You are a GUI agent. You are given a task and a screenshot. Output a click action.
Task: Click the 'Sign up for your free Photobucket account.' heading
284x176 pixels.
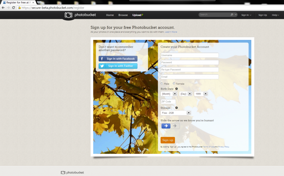click(133, 27)
